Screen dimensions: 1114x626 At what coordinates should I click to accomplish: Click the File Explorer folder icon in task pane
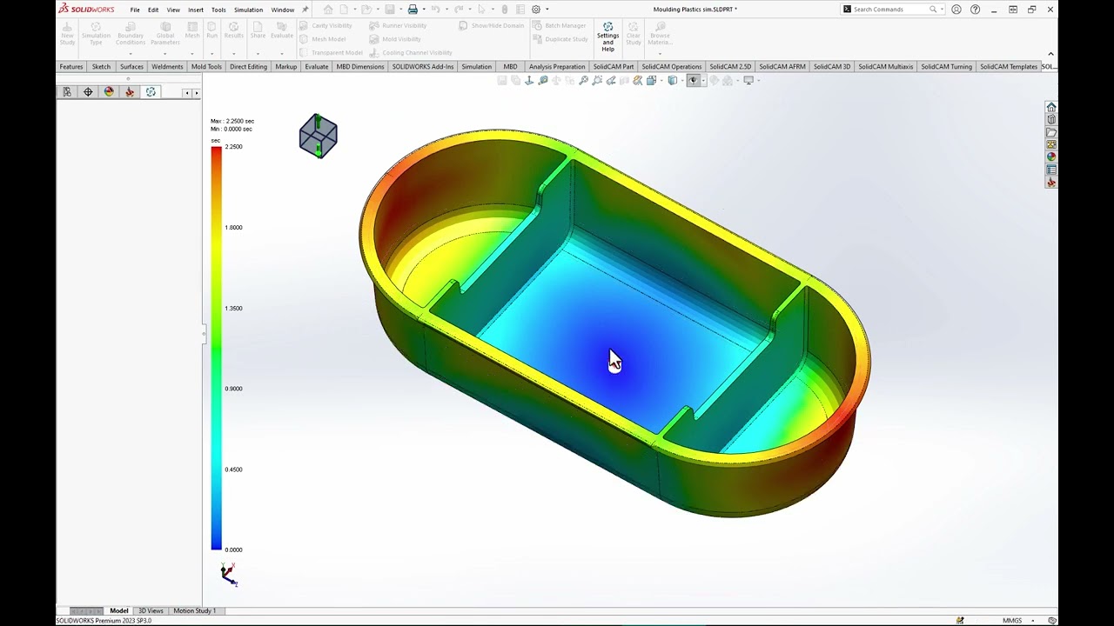[x=1051, y=132]
